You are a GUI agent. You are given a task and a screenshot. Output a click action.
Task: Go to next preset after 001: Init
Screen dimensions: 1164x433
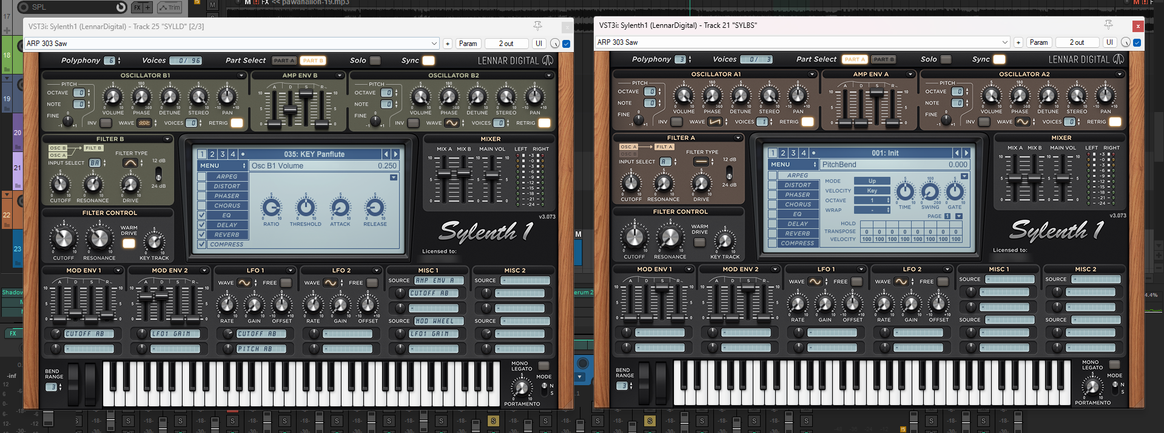click(x=966, y=153)
